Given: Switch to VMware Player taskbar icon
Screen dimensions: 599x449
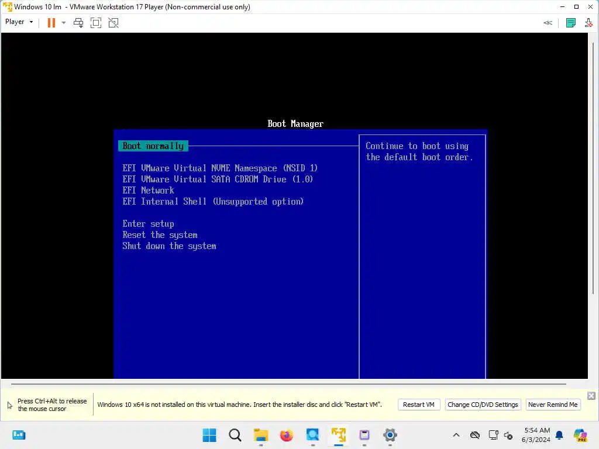Looking at the screenshot, I should [x=339, y=435].
